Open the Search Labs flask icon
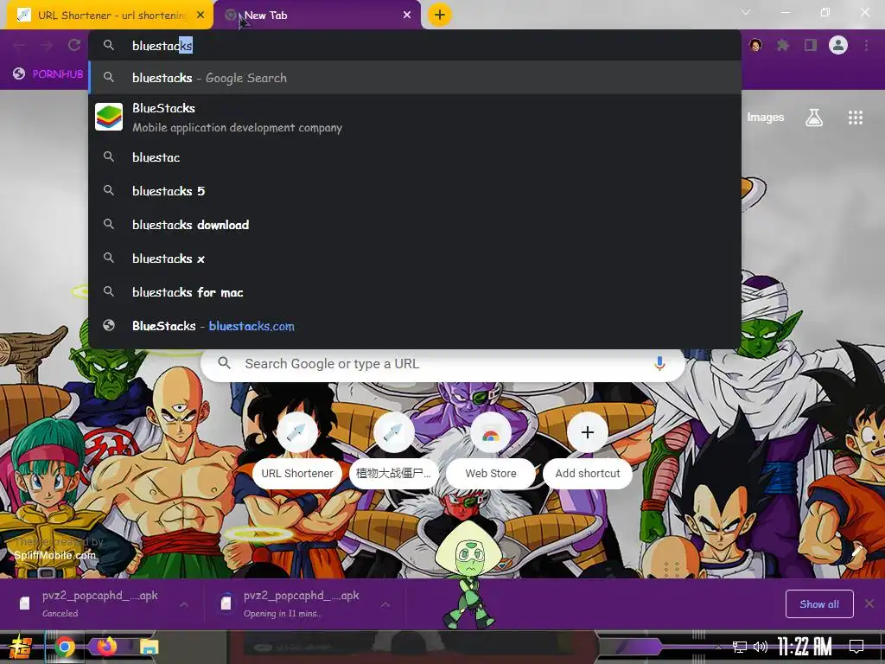The height and width of the screenshot is (664, 885). coord(814,118)
